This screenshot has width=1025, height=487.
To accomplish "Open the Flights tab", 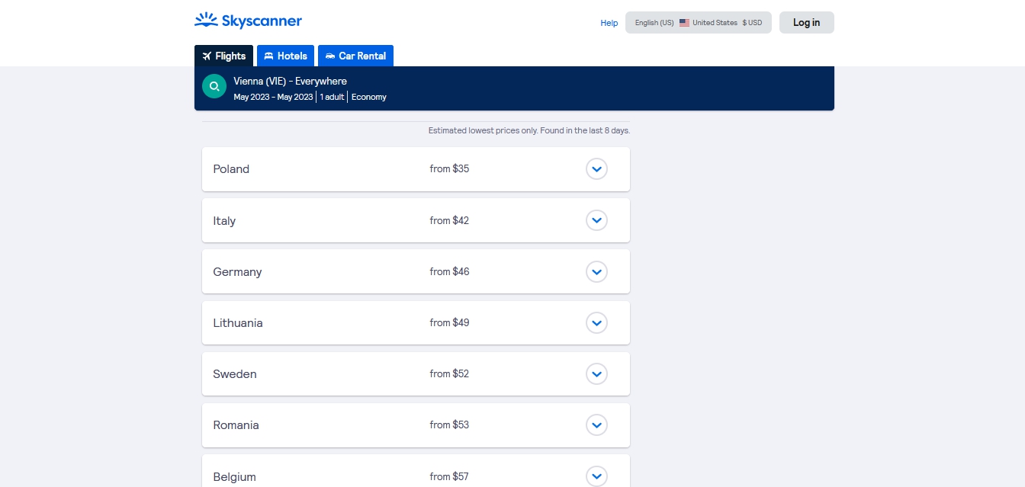I will click(223, 56).
